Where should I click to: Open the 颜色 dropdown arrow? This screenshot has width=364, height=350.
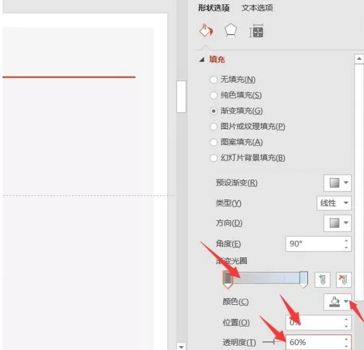point(346,301)
